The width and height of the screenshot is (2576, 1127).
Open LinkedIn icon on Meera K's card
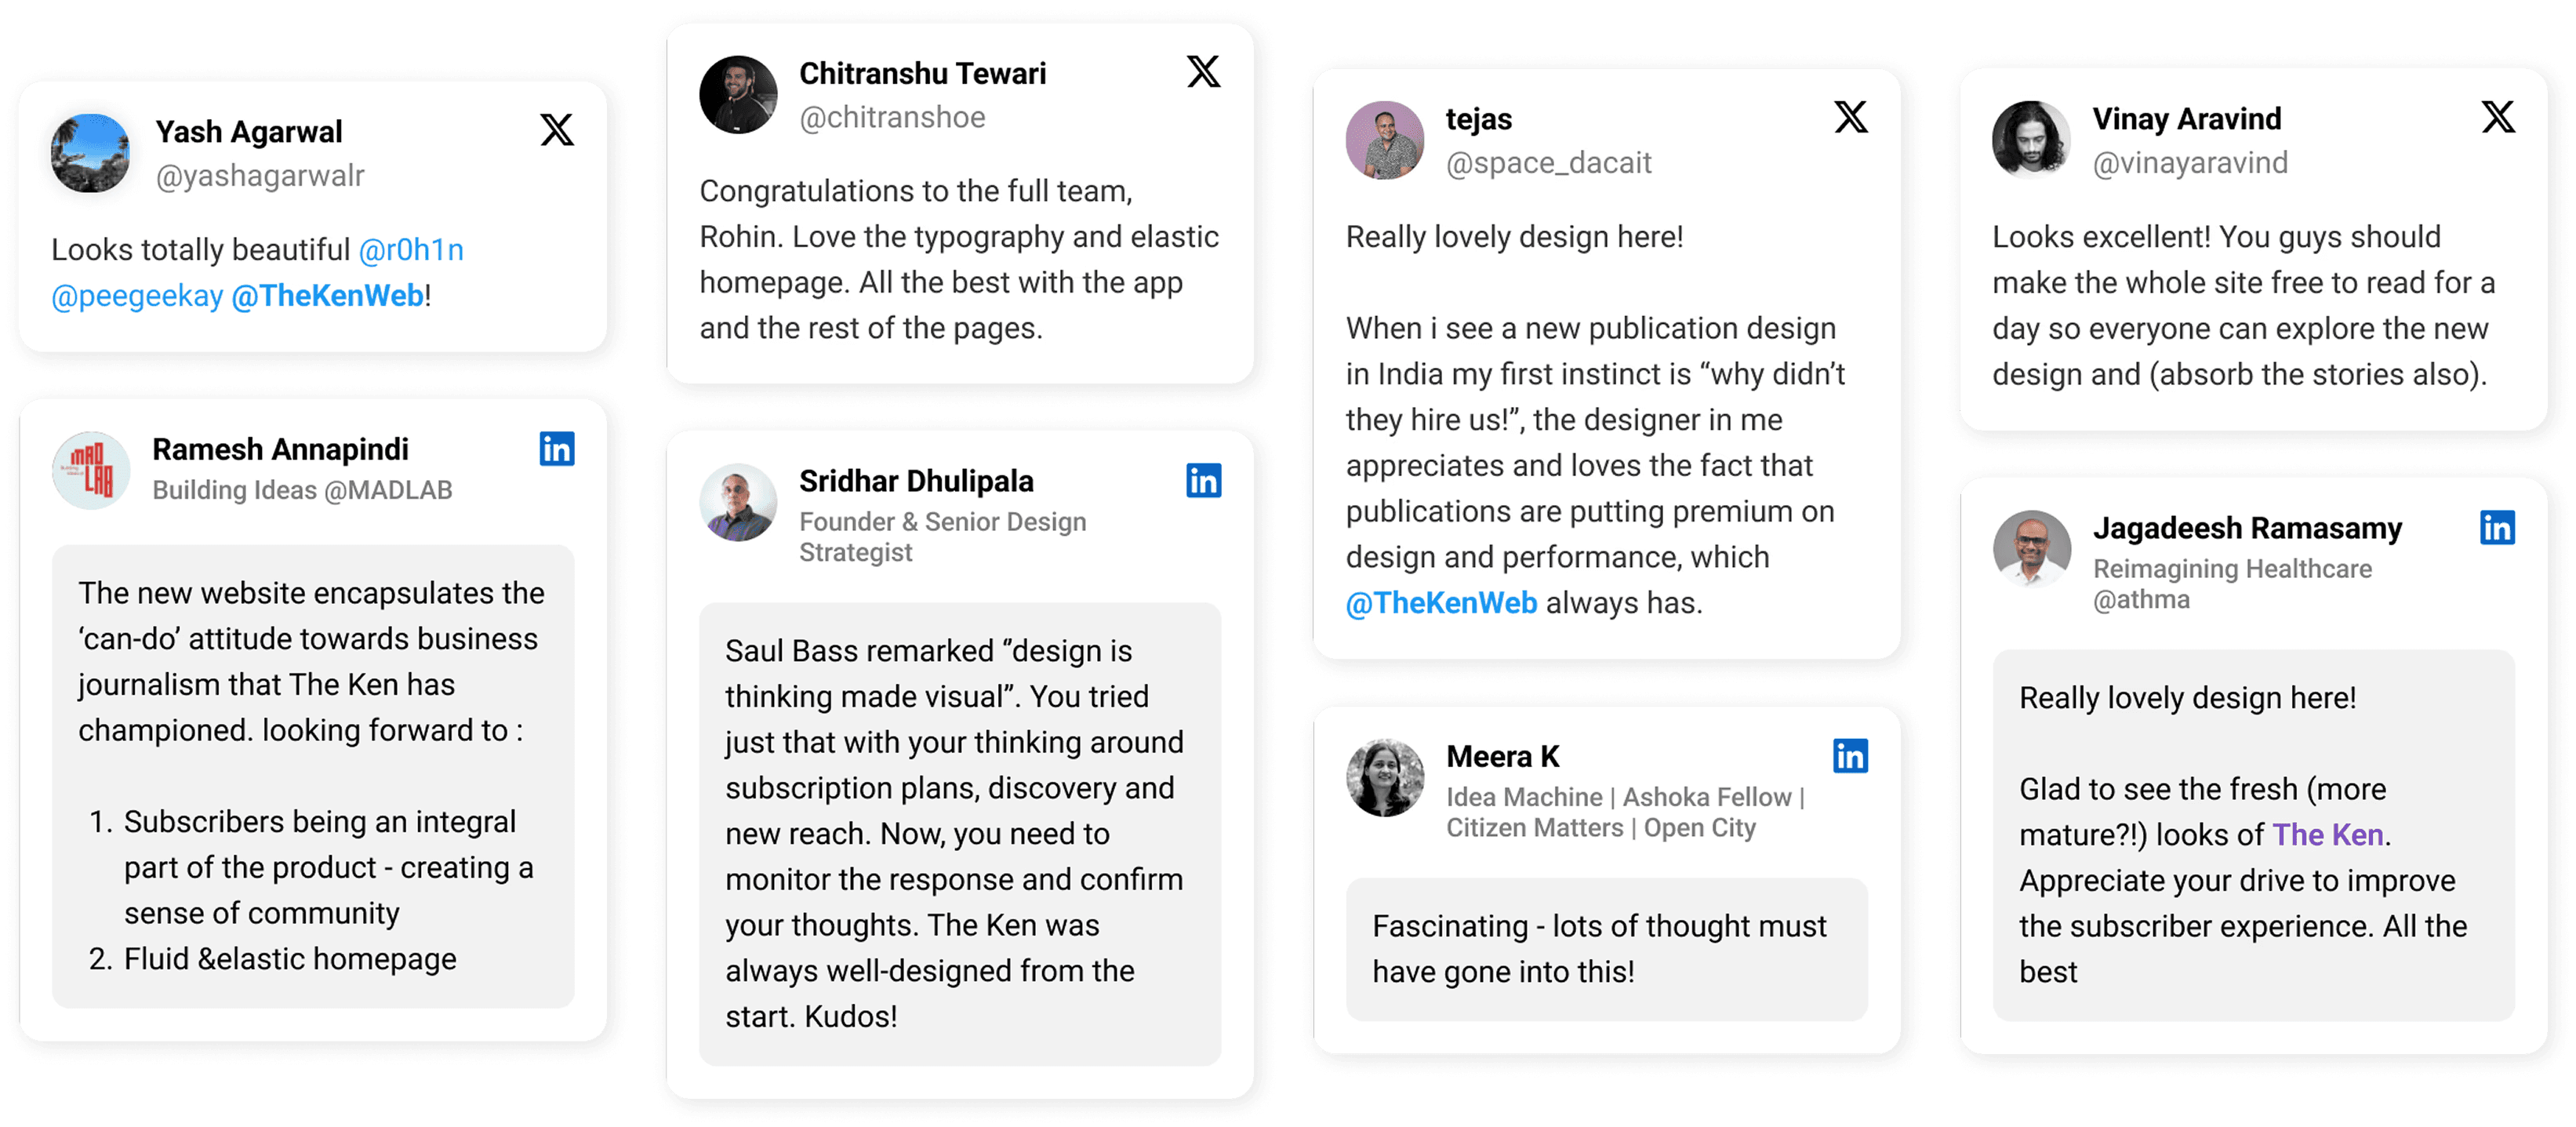coord(1850,756)
